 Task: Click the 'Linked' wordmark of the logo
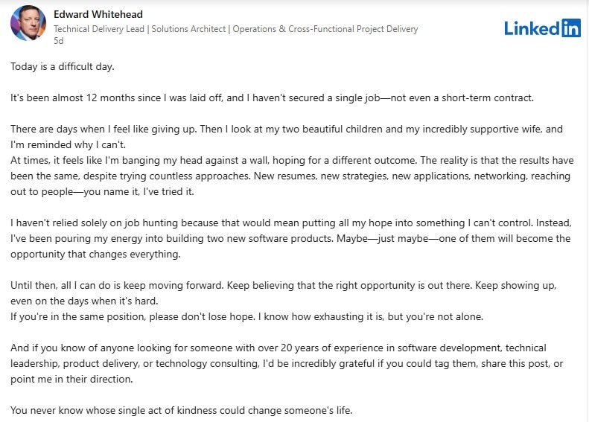532,28
